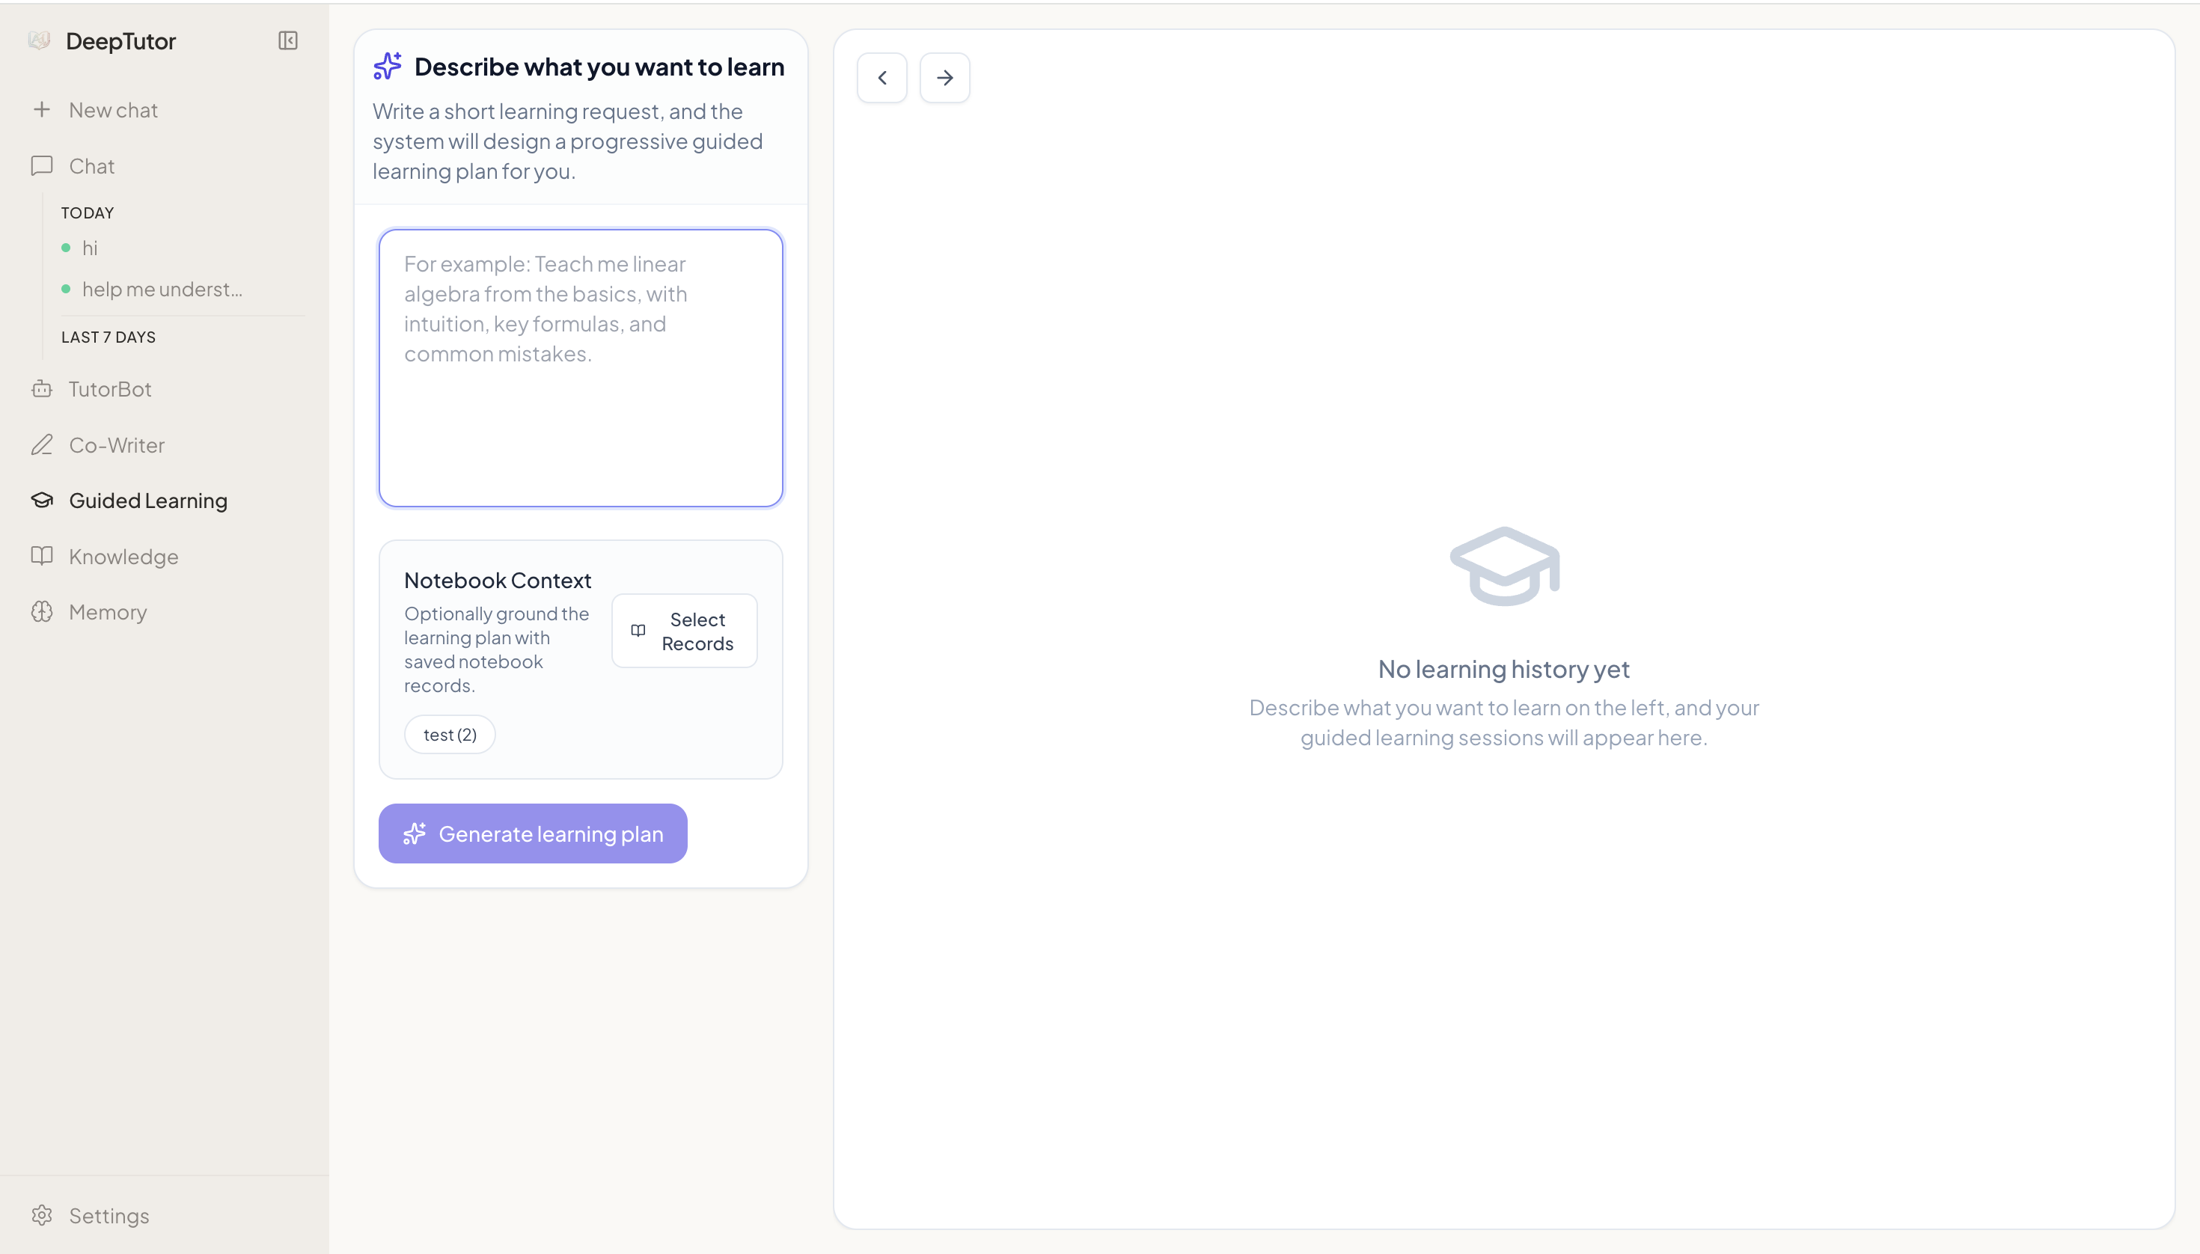Navigate forward with the right arrow
The height and width of the screenshot is (1254, 2200).
click(944, 76)
